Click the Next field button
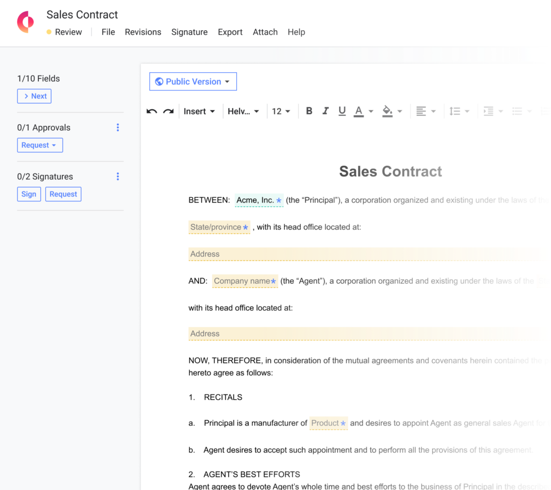Screen dimensions: 551x490 pyautogui.click(x=34, y=96)
